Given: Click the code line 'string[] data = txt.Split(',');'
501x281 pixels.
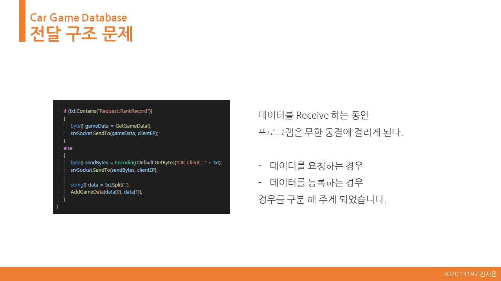Looking at the screenshot, I should click(100, 185).
